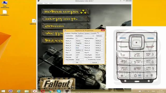166x93 pixels.
Task: Click the Pad_Middle Enter field
Action: [x=79, y=60]
